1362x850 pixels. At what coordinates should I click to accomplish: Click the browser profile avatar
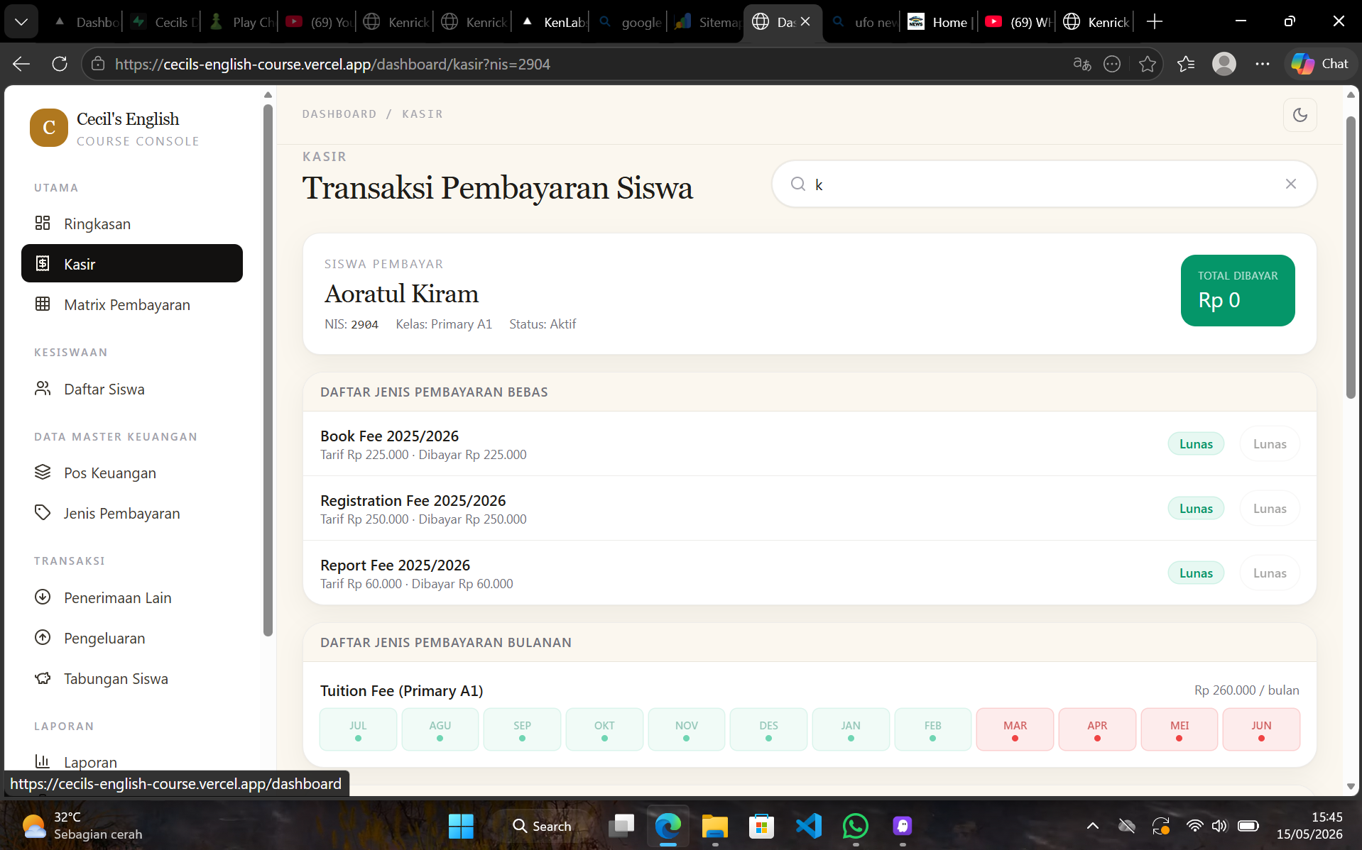coord(1224,64)
